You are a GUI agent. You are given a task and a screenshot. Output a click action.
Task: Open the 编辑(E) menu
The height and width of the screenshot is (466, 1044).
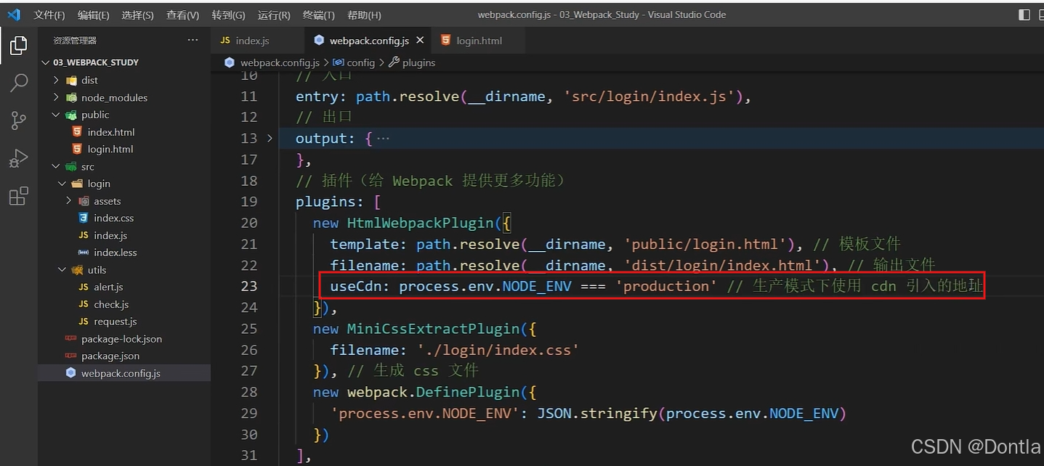(x=94, y=15)
